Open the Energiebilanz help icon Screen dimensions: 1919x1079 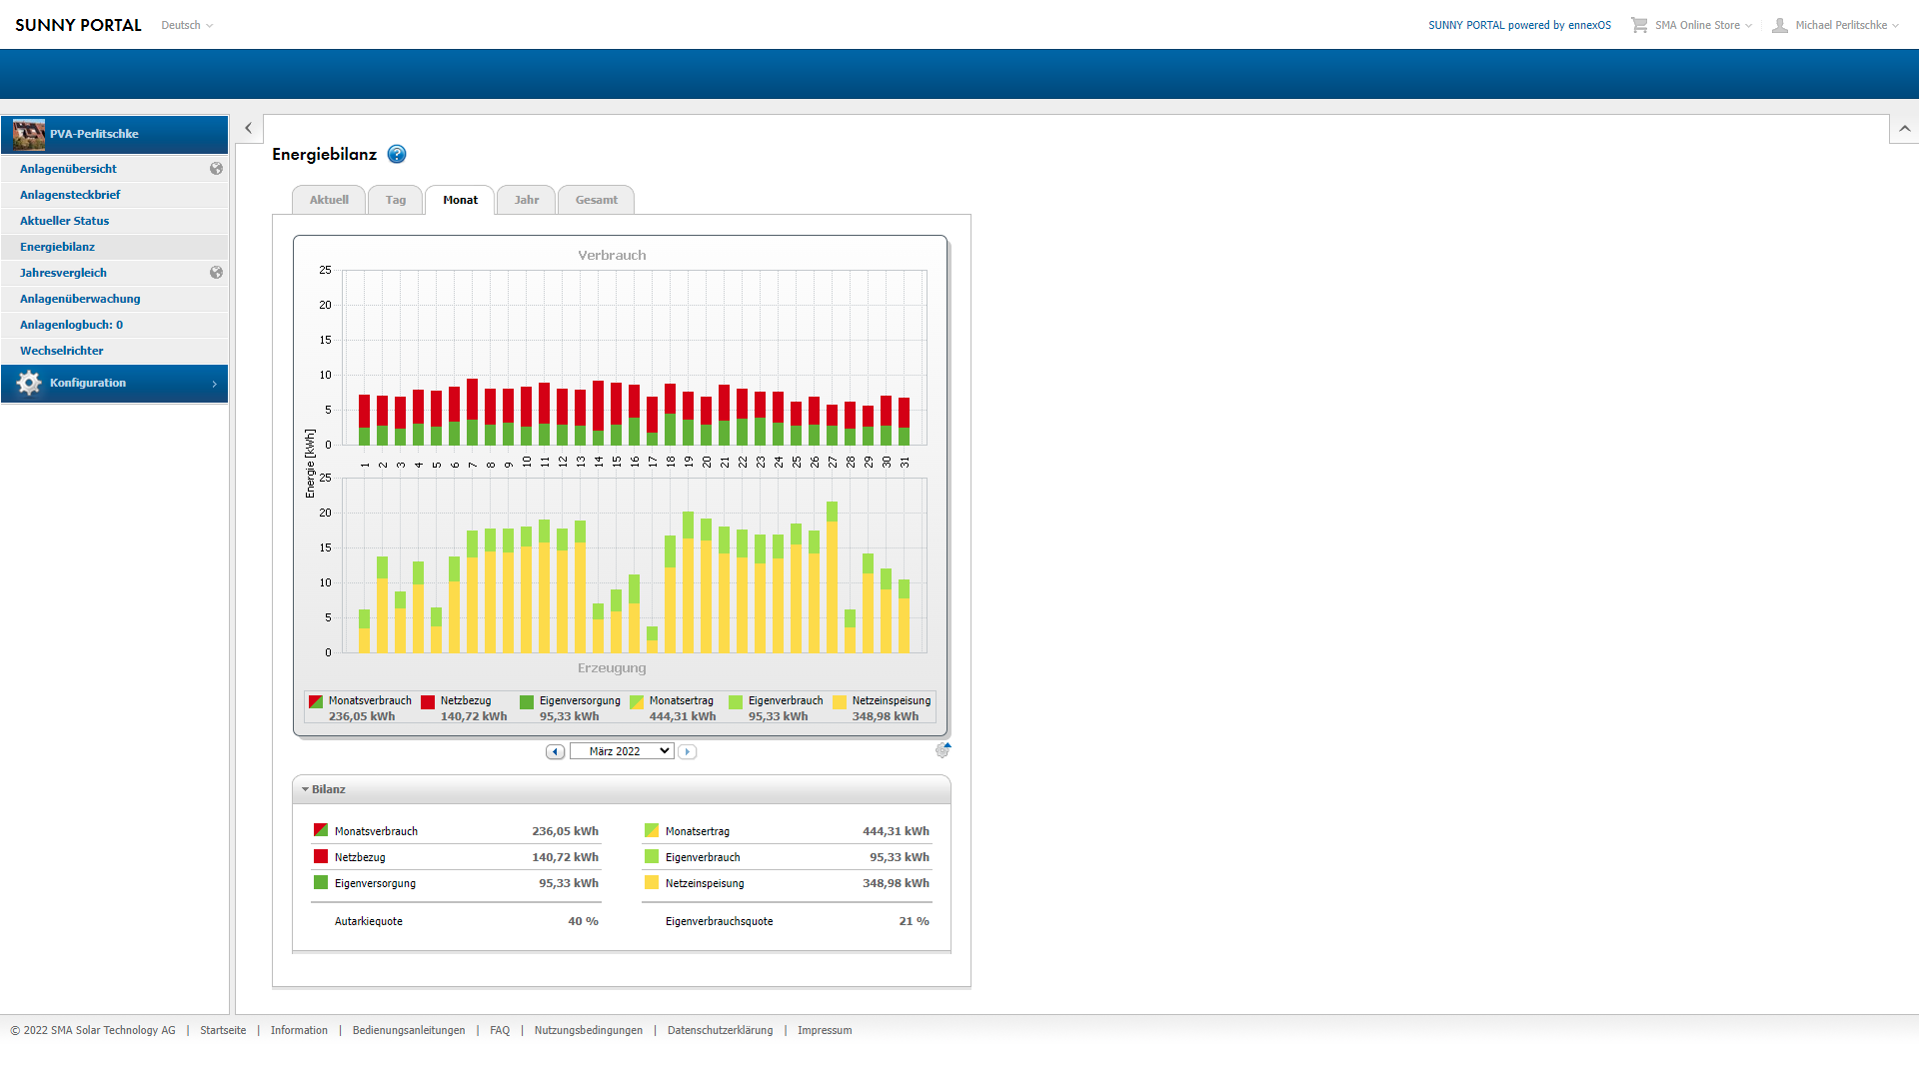coord(397,154)
